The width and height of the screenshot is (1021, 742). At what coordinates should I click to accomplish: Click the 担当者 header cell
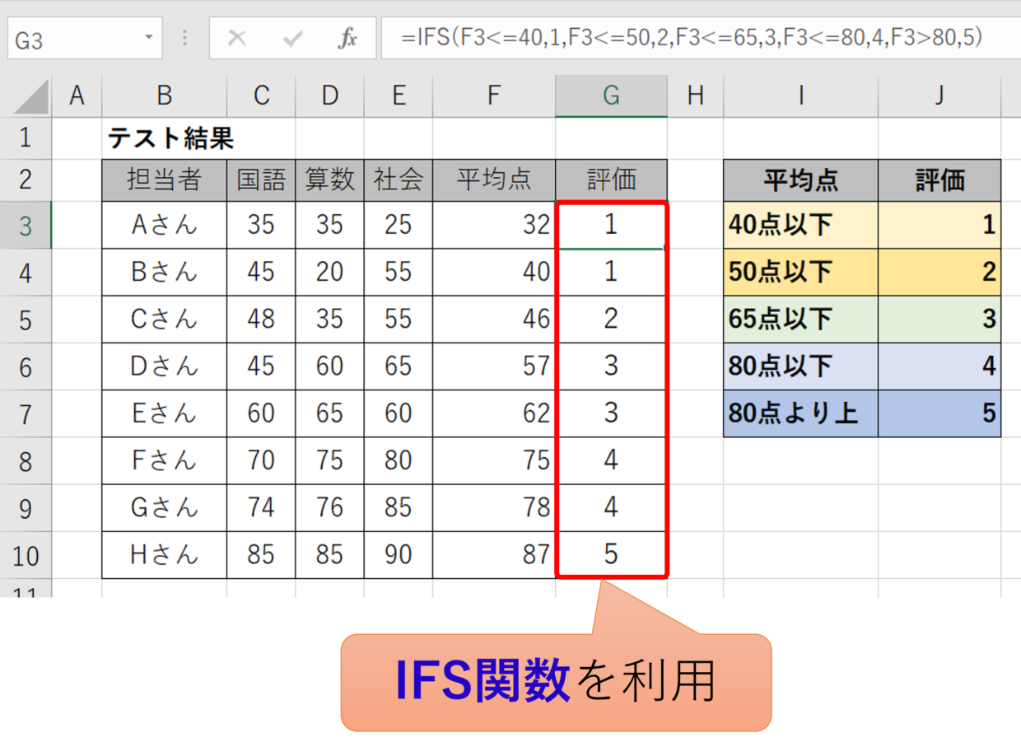click(165, 180)
